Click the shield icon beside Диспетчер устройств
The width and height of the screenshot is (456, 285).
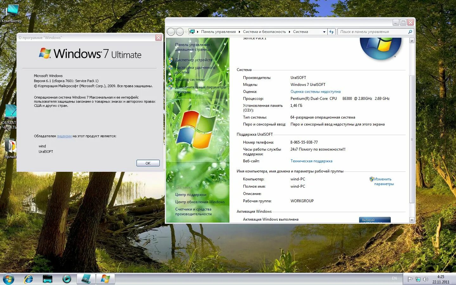pos(170,60)
